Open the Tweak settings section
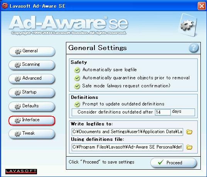The height and width of the screenshot is (177, 207). 32,134
